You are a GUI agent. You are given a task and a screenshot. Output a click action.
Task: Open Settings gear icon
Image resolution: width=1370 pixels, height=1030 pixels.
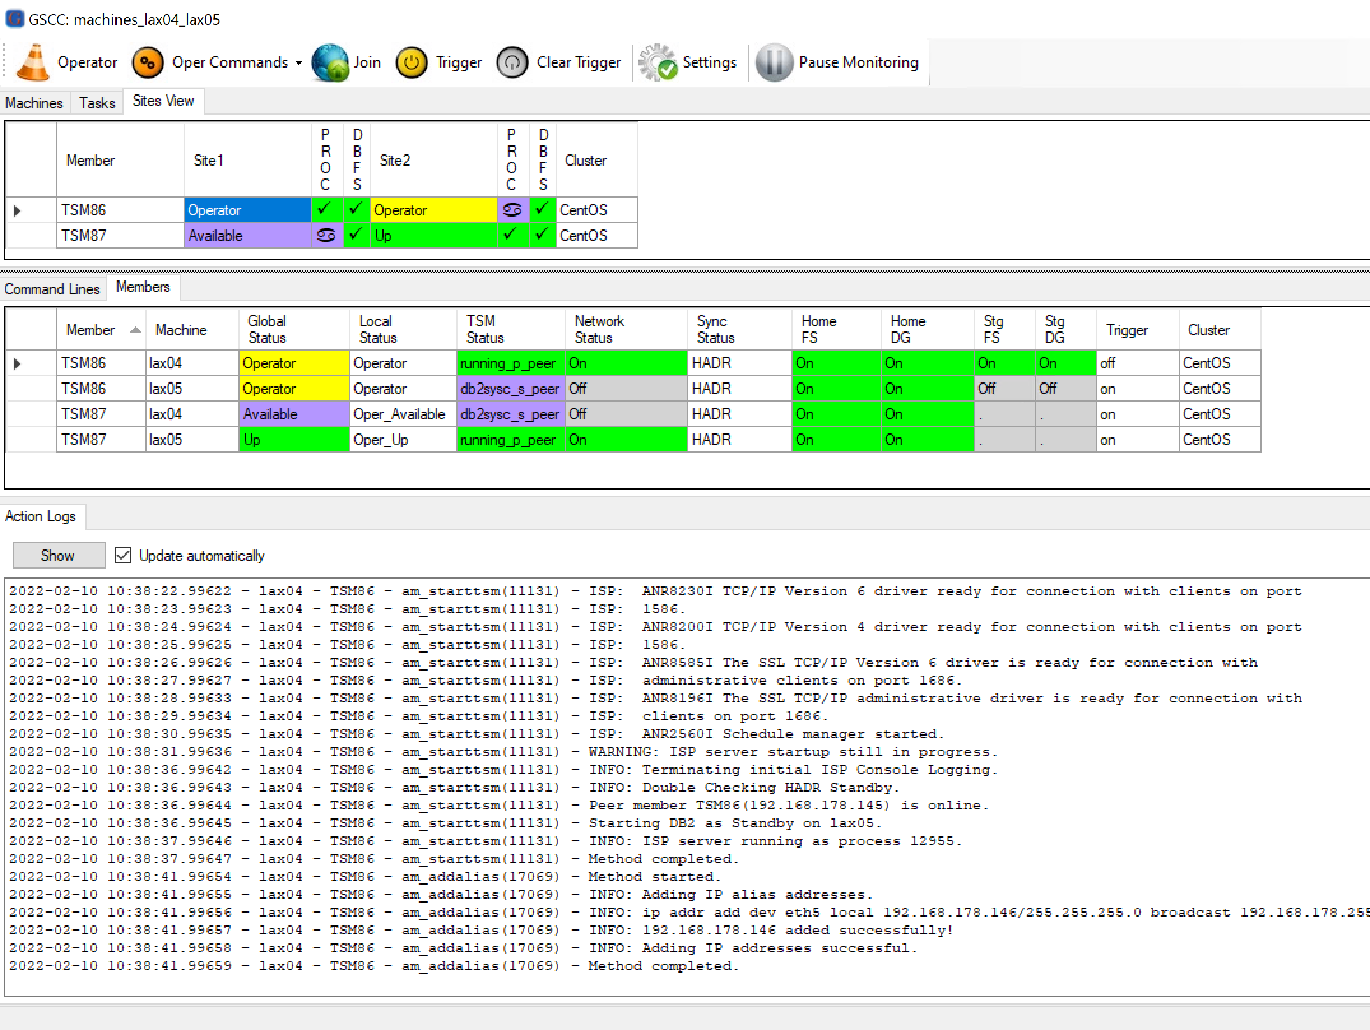coord(658,62)
